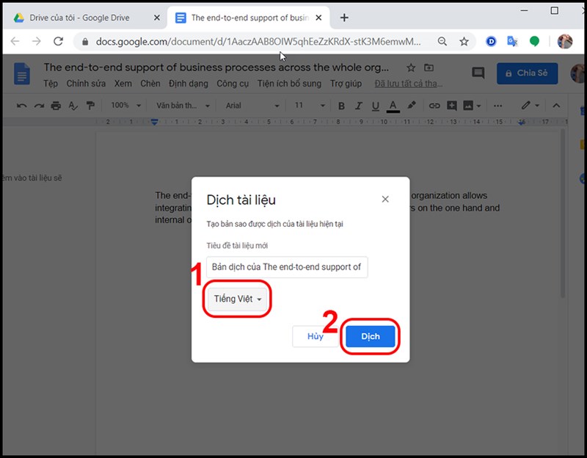Click the Print icon in toolbar

pos(56,106)
